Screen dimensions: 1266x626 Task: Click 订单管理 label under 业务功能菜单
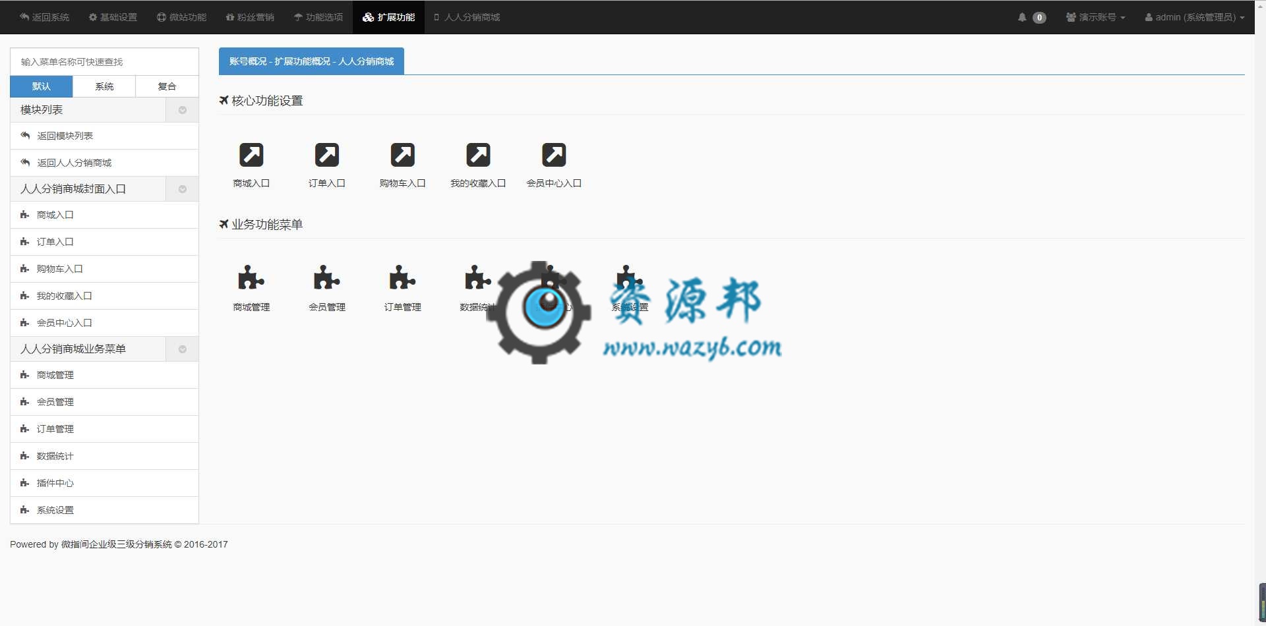[x=403, y=307]
